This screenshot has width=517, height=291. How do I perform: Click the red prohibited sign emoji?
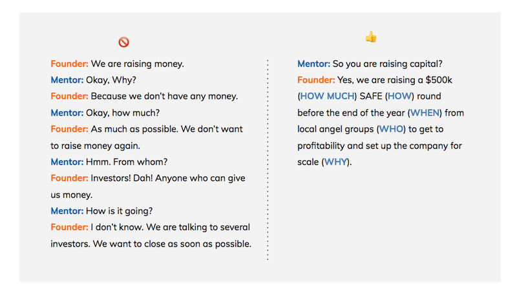pyautogui.click(x=123, y=42)
